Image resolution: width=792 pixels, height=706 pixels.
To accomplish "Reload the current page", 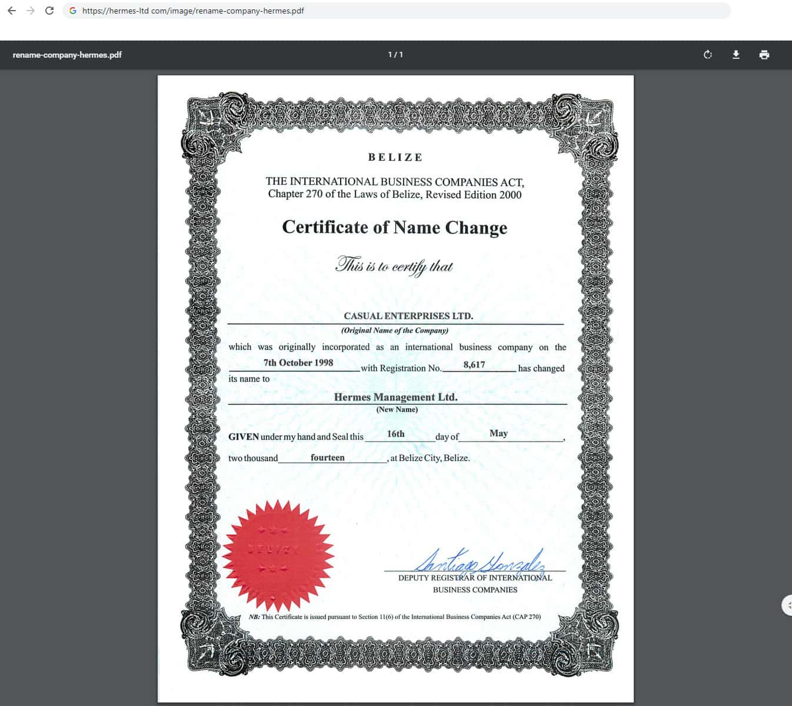I will coord(49,11).
